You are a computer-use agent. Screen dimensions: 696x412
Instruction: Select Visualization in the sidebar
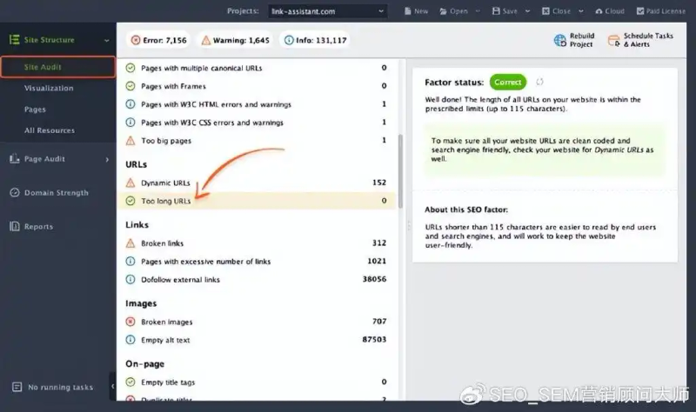(49, 89)
